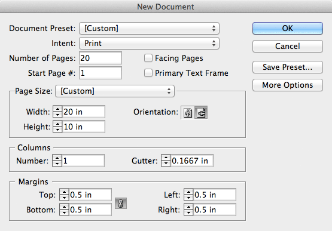Select landscape orientation icon
The image size is (332, 231).
click(x=201, y=113)
